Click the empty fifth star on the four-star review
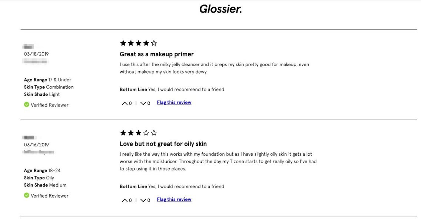The image size is (421, 219). click(x=154, y=43)
